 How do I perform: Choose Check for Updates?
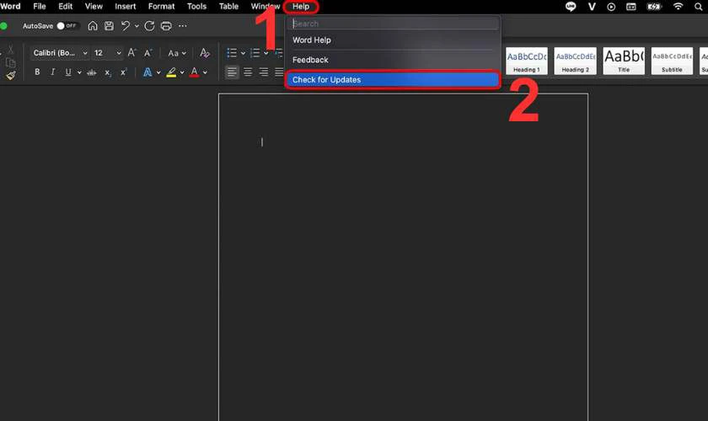(393, 79)
